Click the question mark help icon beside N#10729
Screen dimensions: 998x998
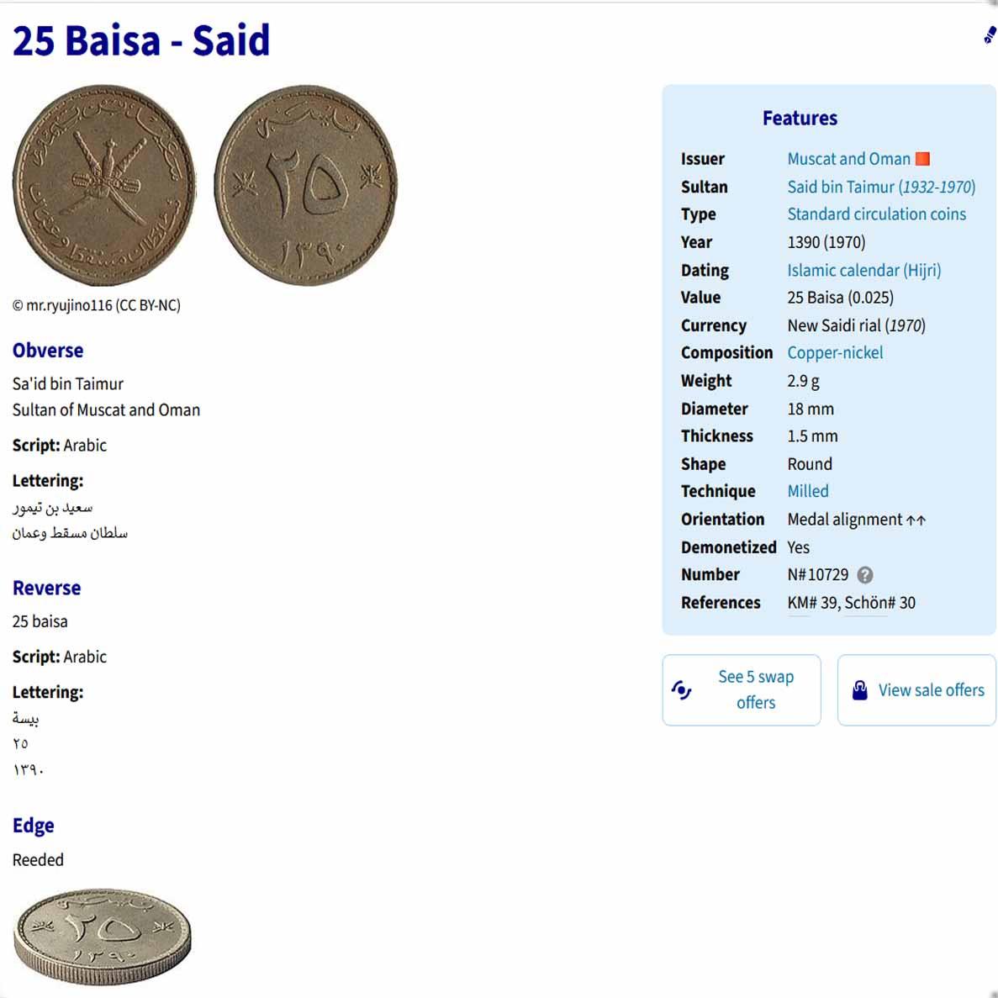click(864, 575)
